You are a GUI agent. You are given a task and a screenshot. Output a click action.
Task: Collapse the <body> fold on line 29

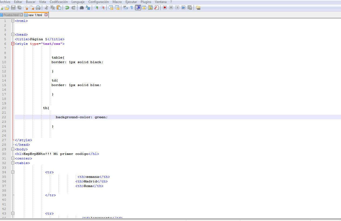[13, 149]
